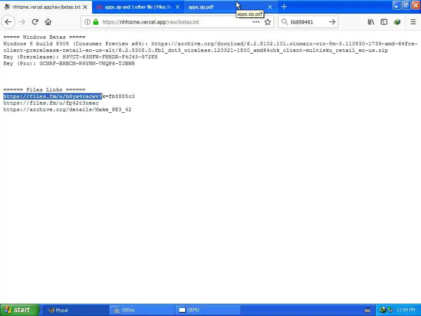Minimize the browser window
The width and height of the screenshot is (421, 316).
[x=397, y=5]
